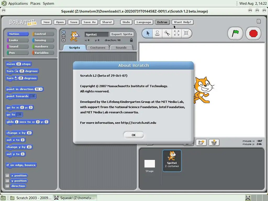Set rotation style to left-right flip

63,36
